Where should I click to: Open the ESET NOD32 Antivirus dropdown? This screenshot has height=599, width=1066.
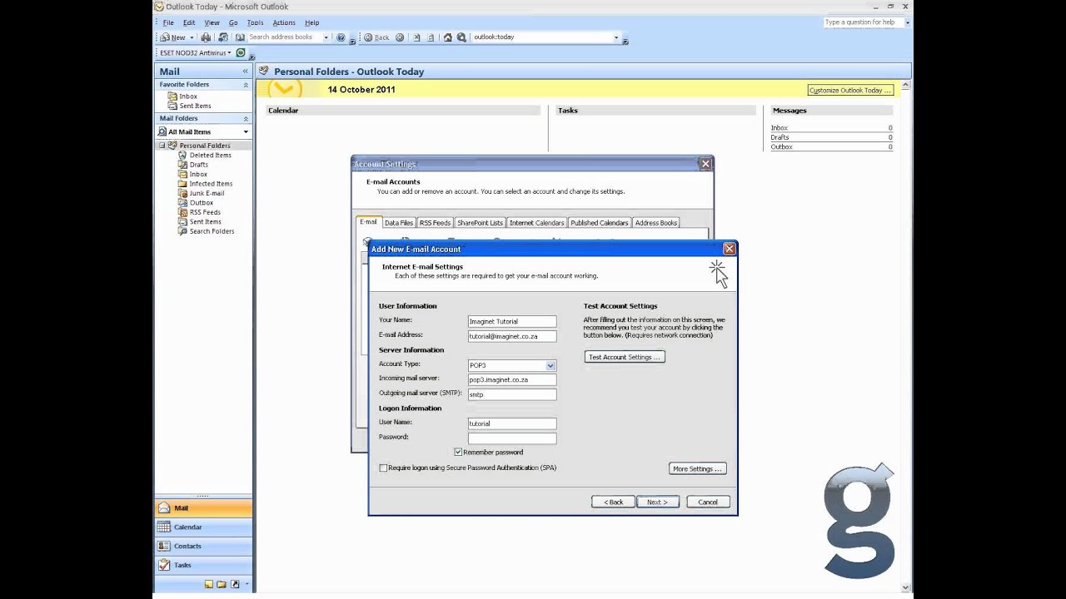[195, 52]
